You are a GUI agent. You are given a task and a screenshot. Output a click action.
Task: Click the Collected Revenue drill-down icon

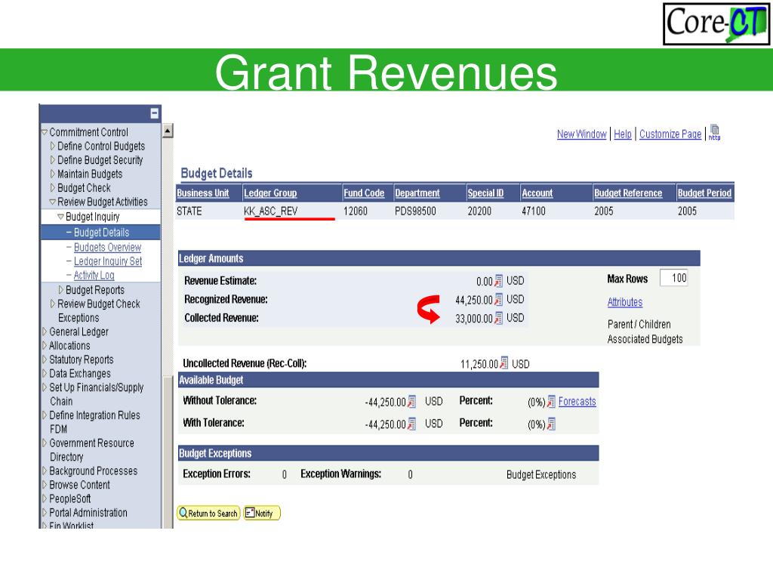coord(498,318)
